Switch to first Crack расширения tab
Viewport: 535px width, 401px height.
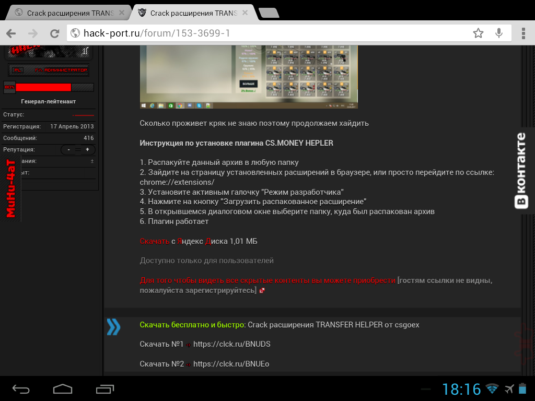[68, 13]
